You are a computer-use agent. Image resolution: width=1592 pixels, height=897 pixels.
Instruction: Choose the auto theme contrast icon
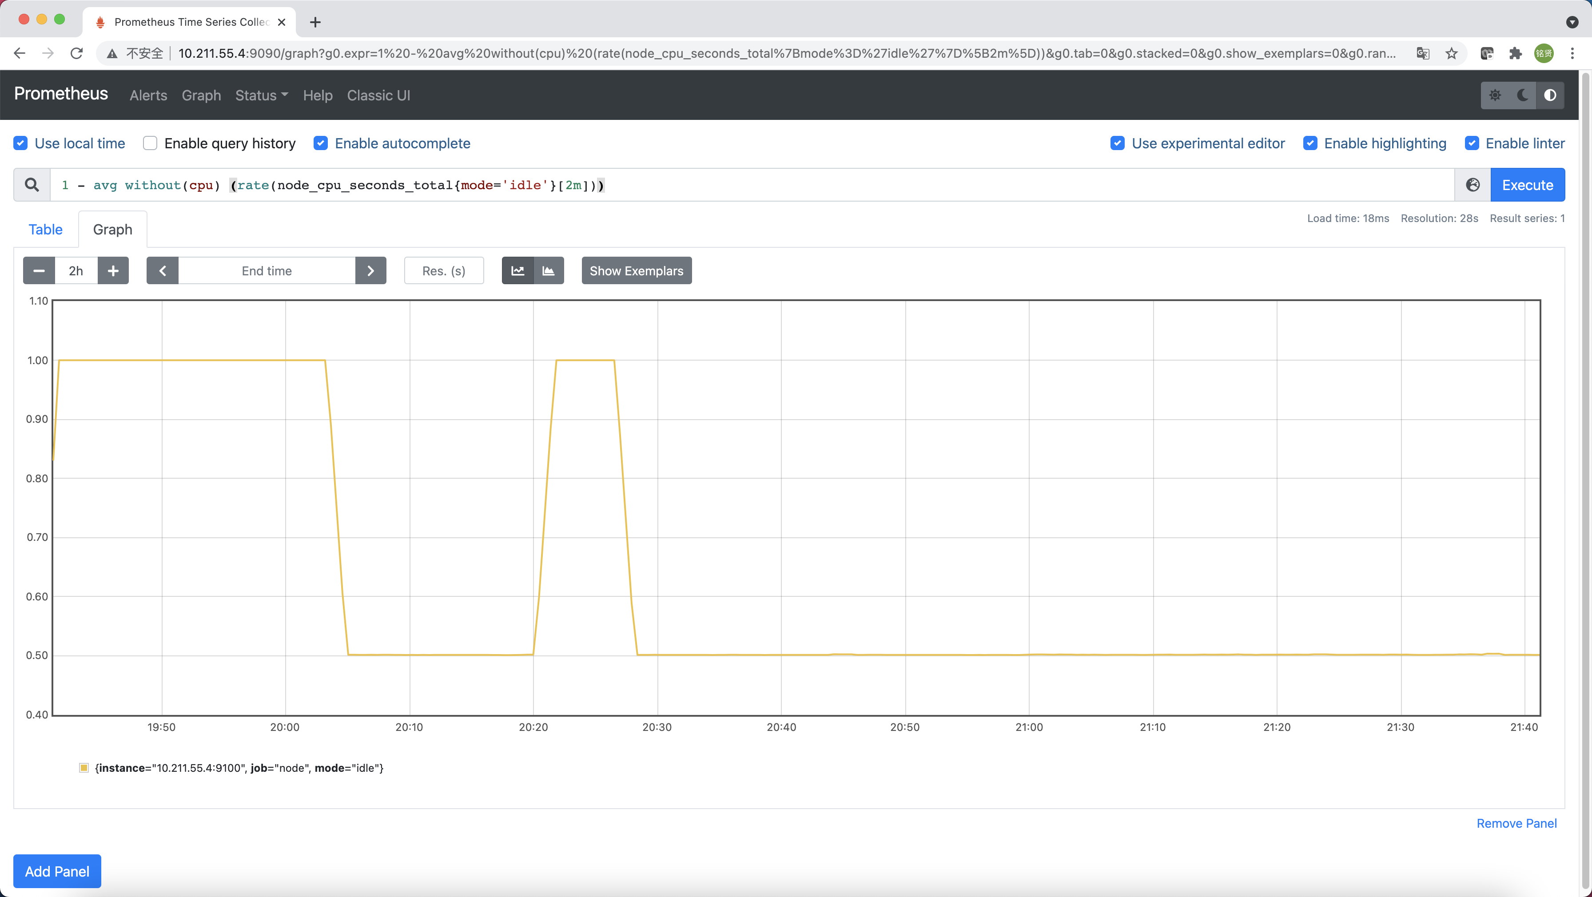click(1550, 95)
